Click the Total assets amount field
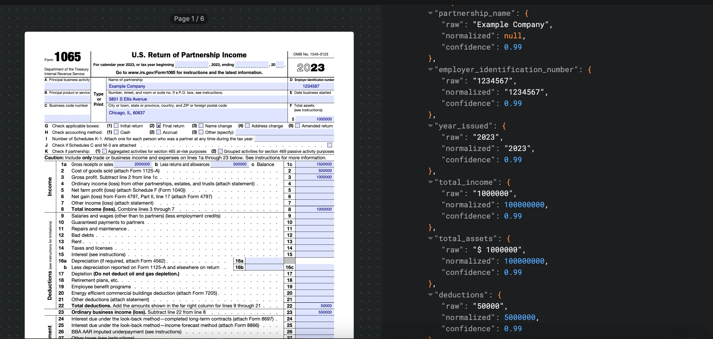 tap(314, 119)
